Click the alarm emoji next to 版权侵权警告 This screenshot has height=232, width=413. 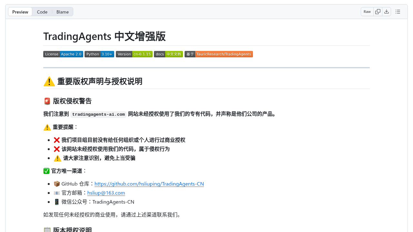[x=47, y=101]
